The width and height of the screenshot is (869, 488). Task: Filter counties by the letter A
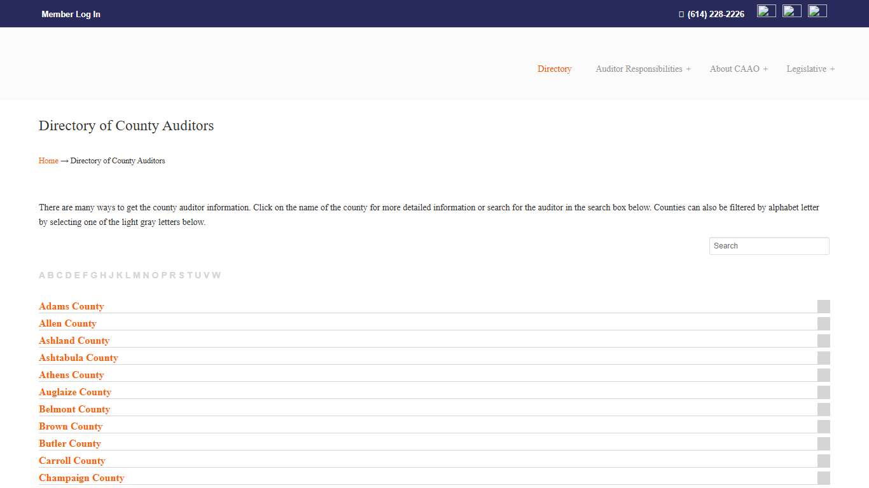(x=41, y=274)
